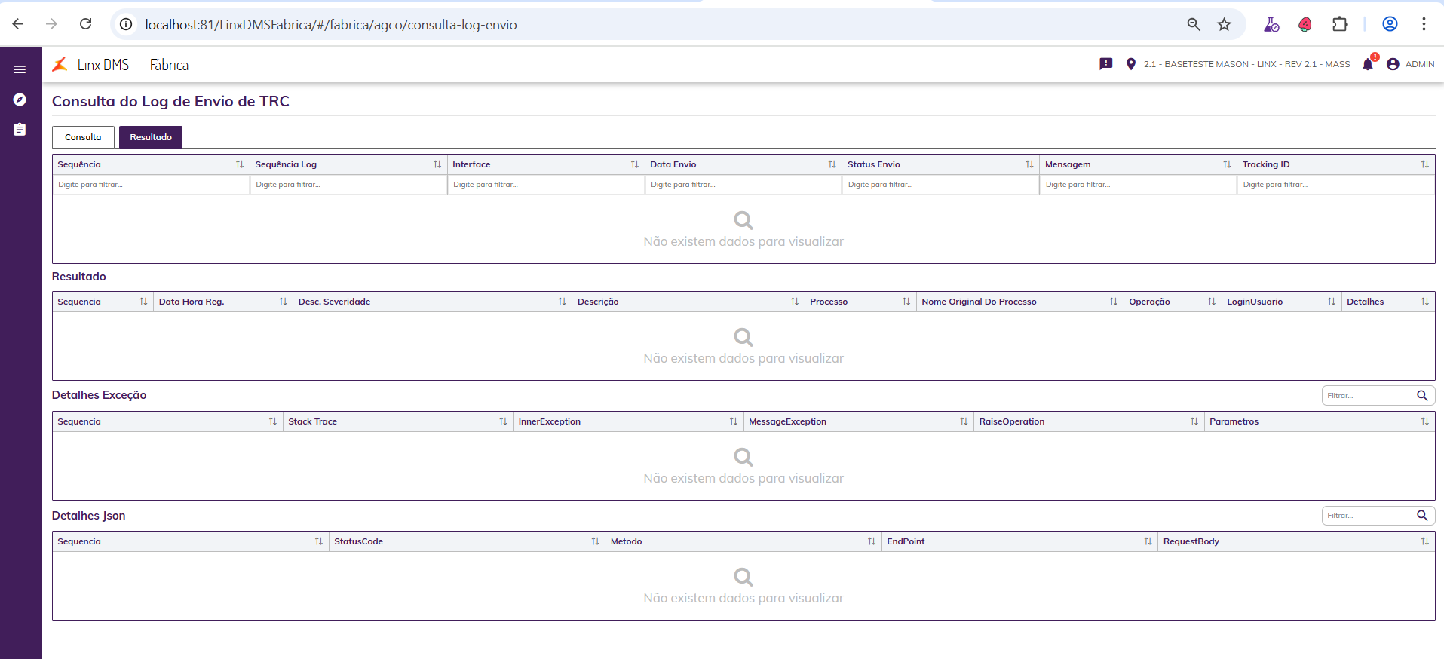Click the clipboard icon in the sidebar

(x=20, y=130)
